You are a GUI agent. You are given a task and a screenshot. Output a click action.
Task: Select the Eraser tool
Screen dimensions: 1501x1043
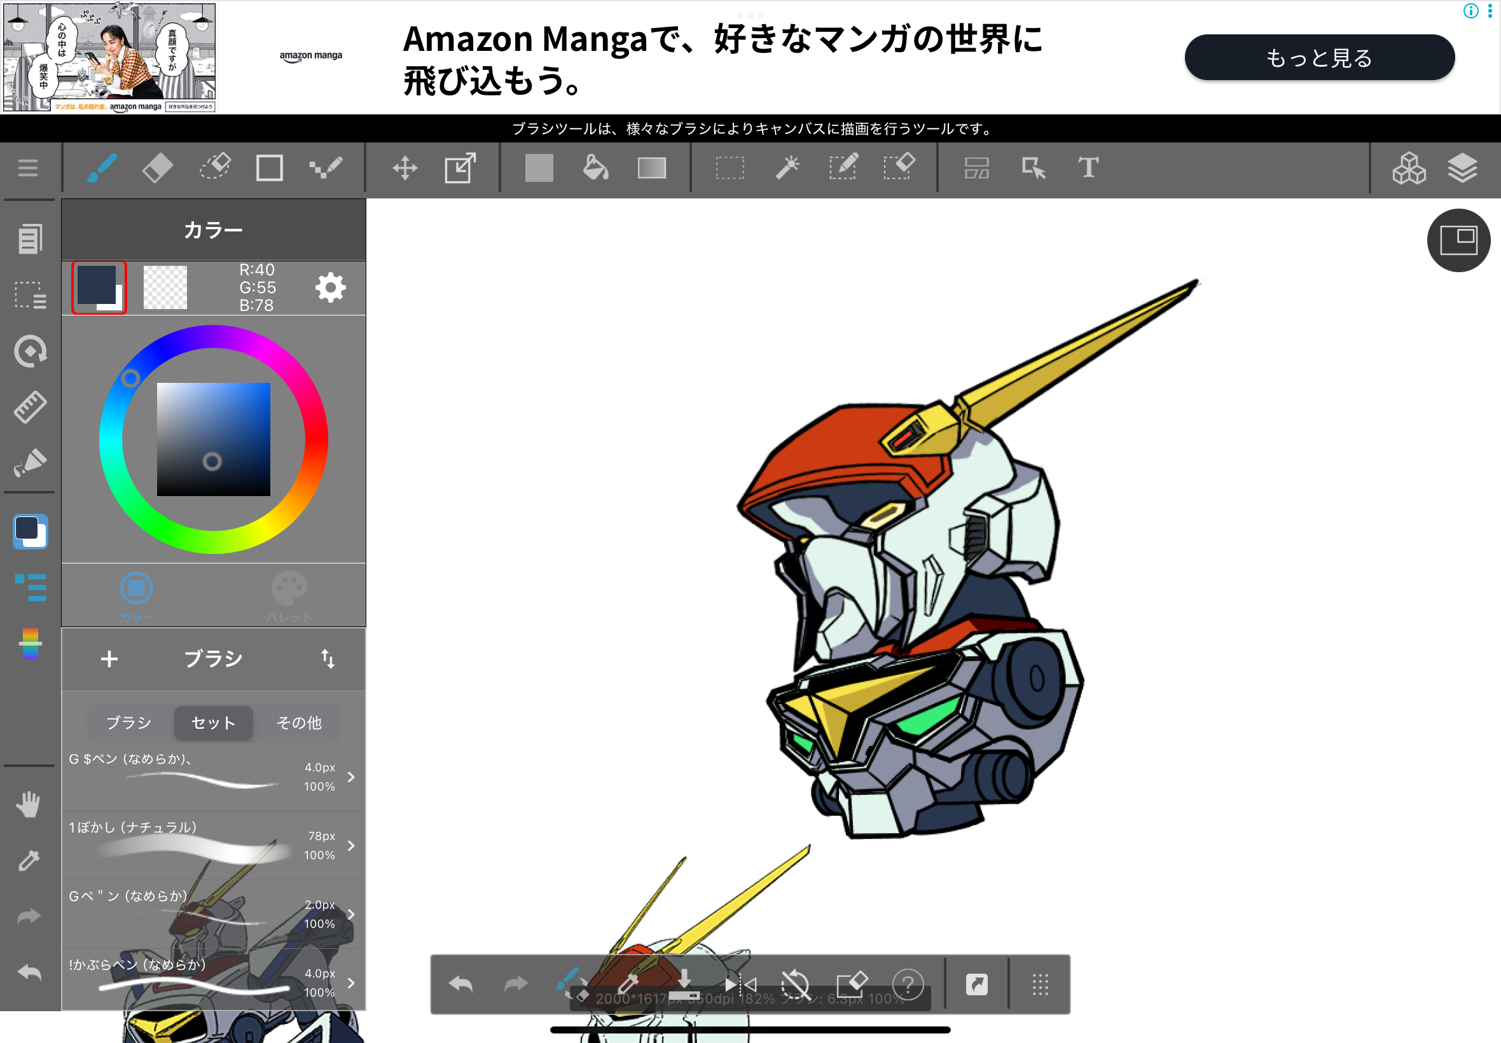(x=158, y=168)
